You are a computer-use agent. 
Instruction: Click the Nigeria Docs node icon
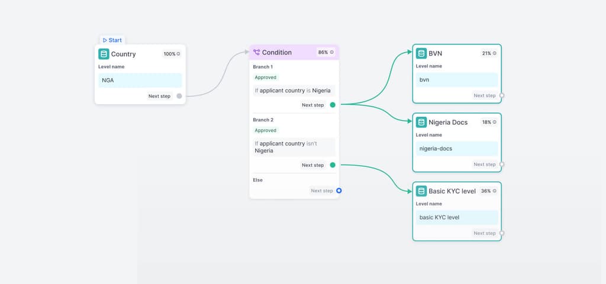tap(421, 122)
